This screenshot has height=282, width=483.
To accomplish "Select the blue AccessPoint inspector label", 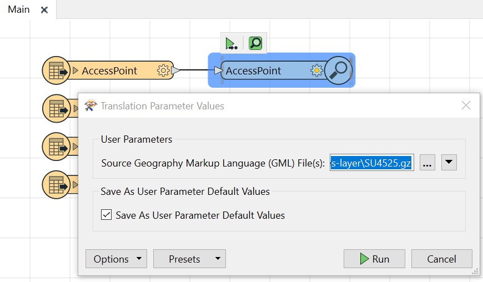I will pos(253,71).
